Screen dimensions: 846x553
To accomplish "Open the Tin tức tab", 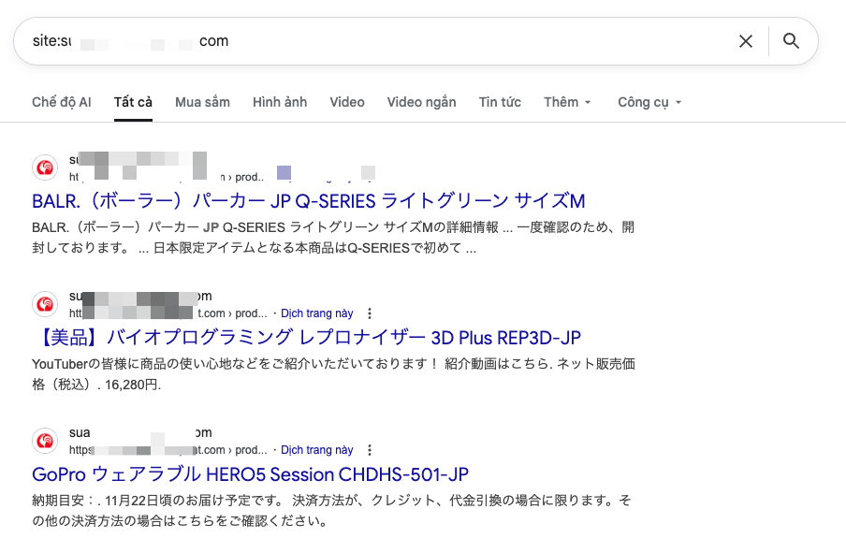I will [500, 102].
